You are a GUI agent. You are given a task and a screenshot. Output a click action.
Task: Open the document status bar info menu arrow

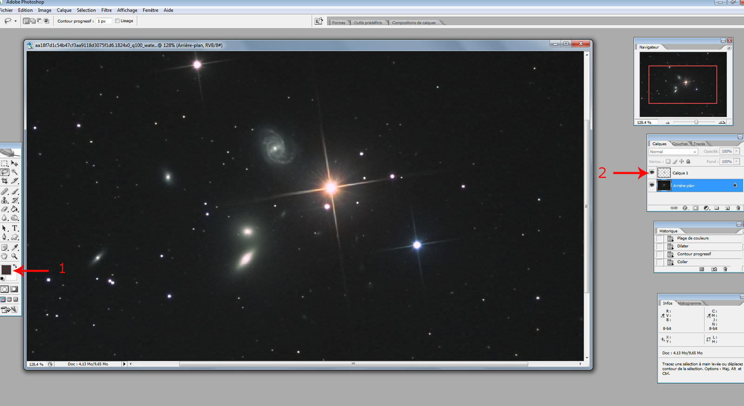pos(124,364)
